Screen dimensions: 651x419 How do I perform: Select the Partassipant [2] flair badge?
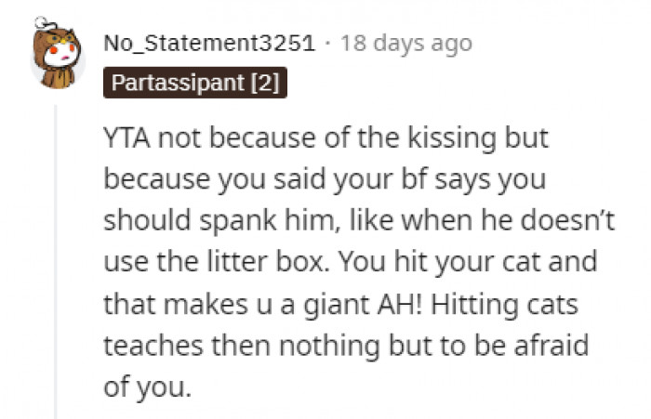194,83
